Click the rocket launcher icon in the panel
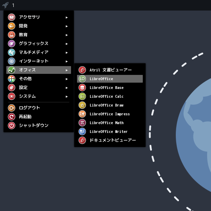This screenshot has height=211, width=211. (5, 5)
